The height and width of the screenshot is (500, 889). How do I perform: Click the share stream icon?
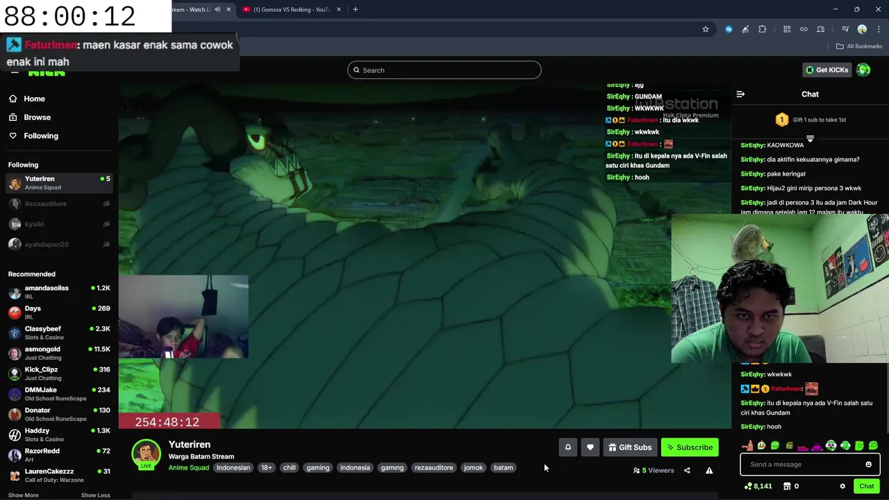[x=687, y=470]
